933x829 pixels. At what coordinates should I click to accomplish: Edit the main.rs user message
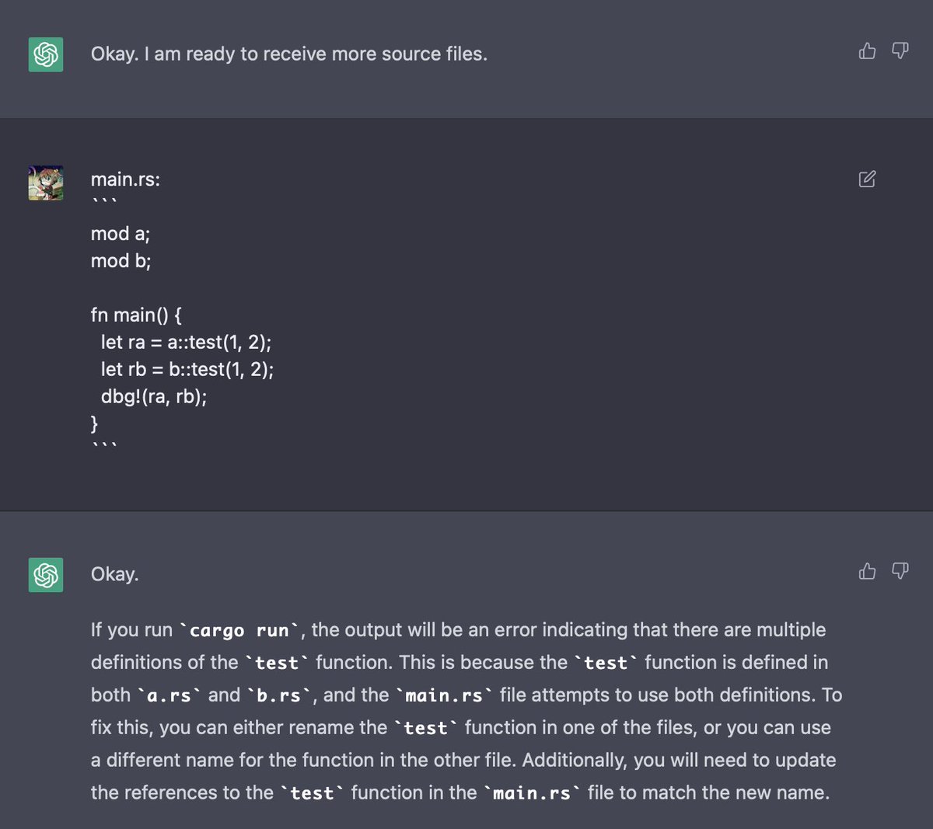tap(867, 179)
